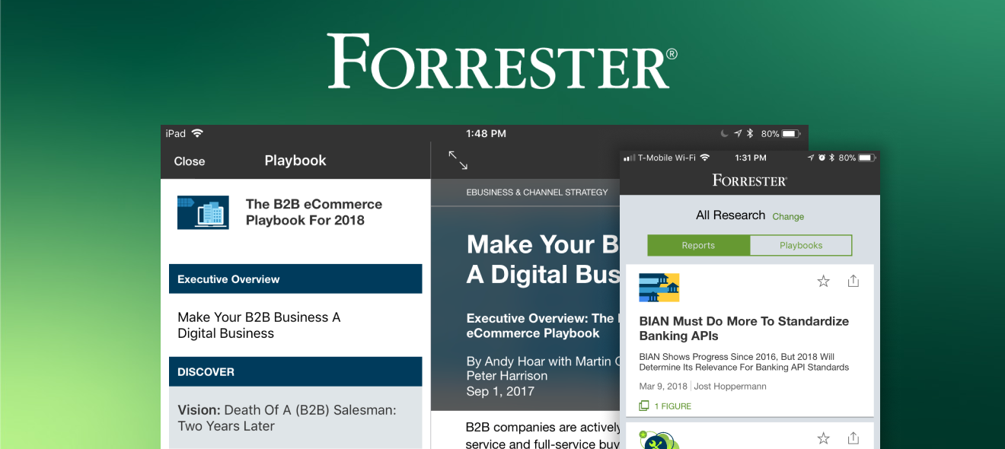The image size is (1005, 449).
Task: Open the BIAN report thumbnail image
Action: tap(659, 288)
